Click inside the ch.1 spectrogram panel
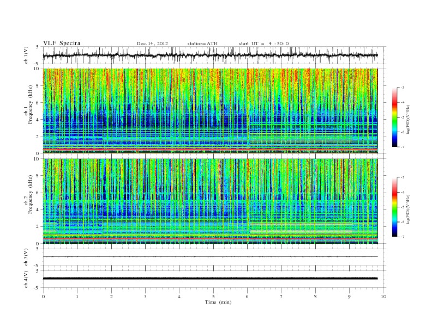The image size is (432, 333). click(x=210, y=111)
